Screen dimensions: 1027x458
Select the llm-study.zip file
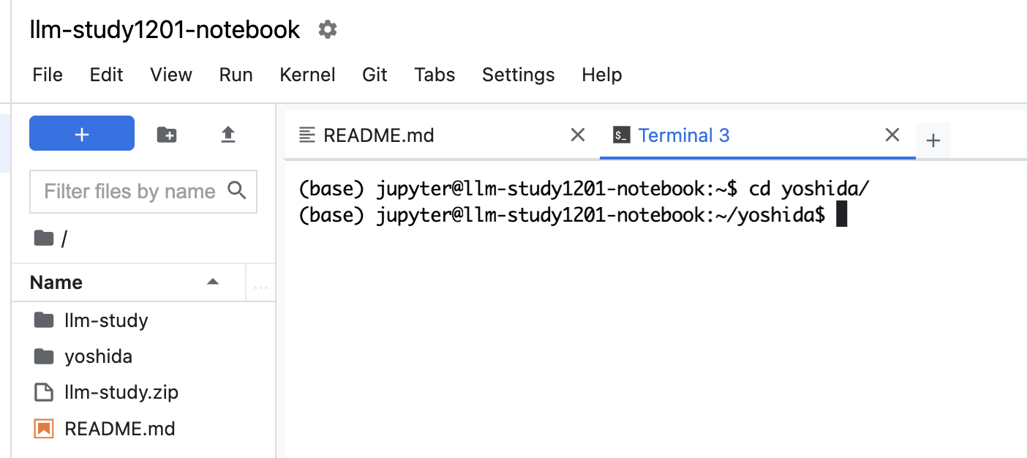pos(121,392)
